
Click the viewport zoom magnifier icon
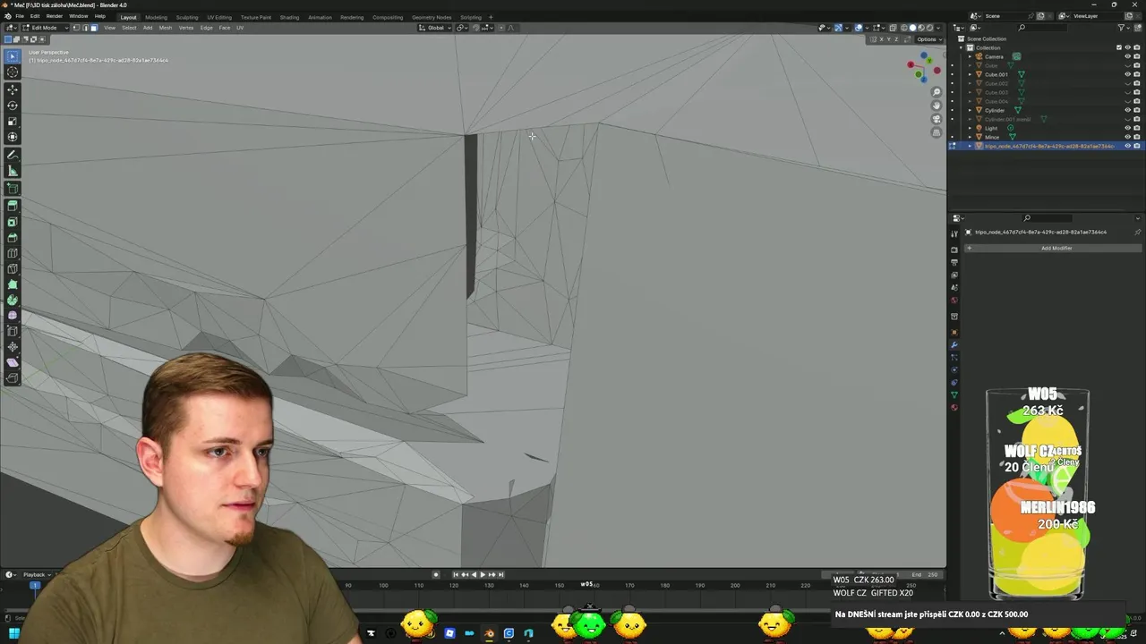pyautogui.click(x=936, y=92)
